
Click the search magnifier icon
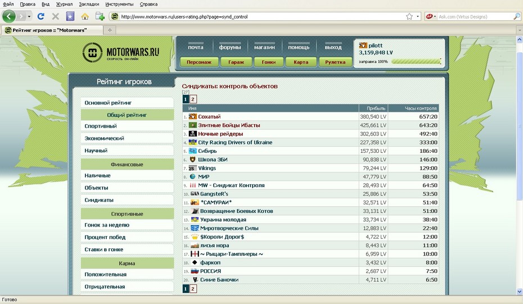pos(516,16)
